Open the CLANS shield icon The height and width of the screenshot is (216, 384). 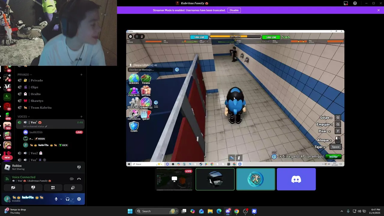pos(134,127)
